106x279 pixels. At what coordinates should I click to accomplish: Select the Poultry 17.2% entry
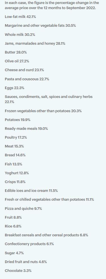(x=16, y=137)
